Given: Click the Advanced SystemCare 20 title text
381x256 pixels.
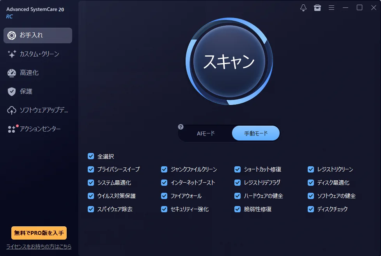Looking at the screenshot, I should point(35,9).
